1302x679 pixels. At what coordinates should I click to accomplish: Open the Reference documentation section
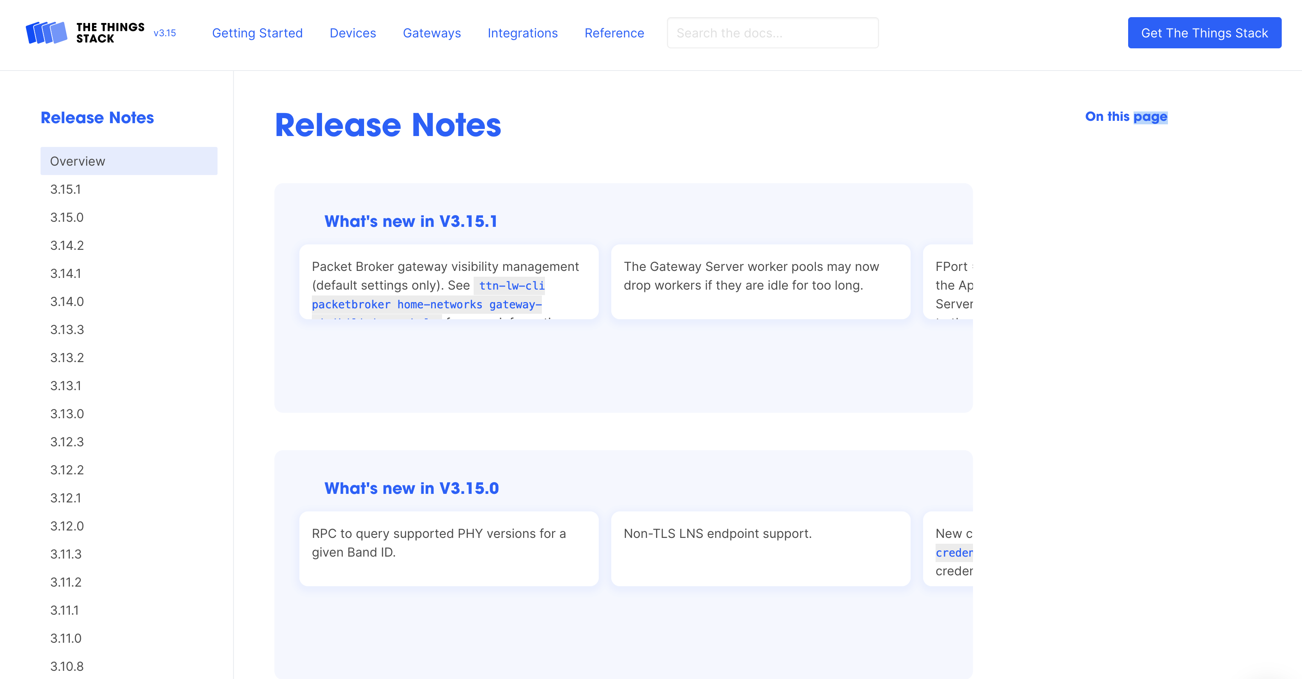tap(614, 32)
